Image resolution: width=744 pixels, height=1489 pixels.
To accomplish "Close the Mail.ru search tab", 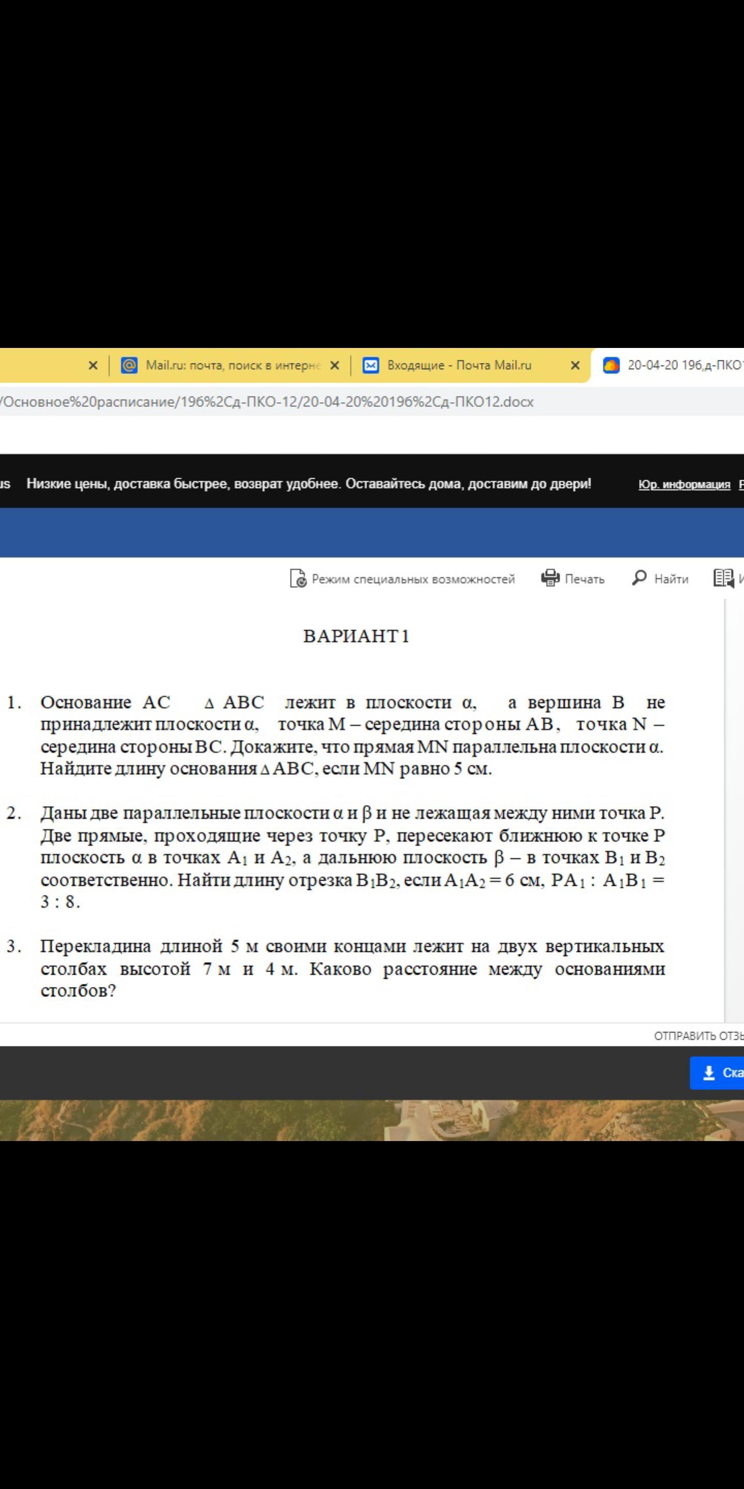I will (334, 366).
